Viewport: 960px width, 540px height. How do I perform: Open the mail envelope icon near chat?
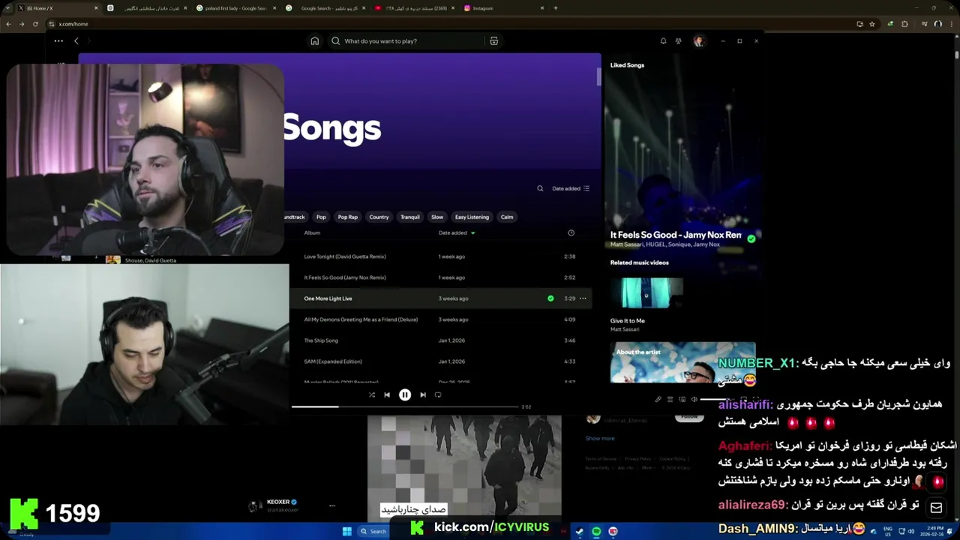pos(936,508)
